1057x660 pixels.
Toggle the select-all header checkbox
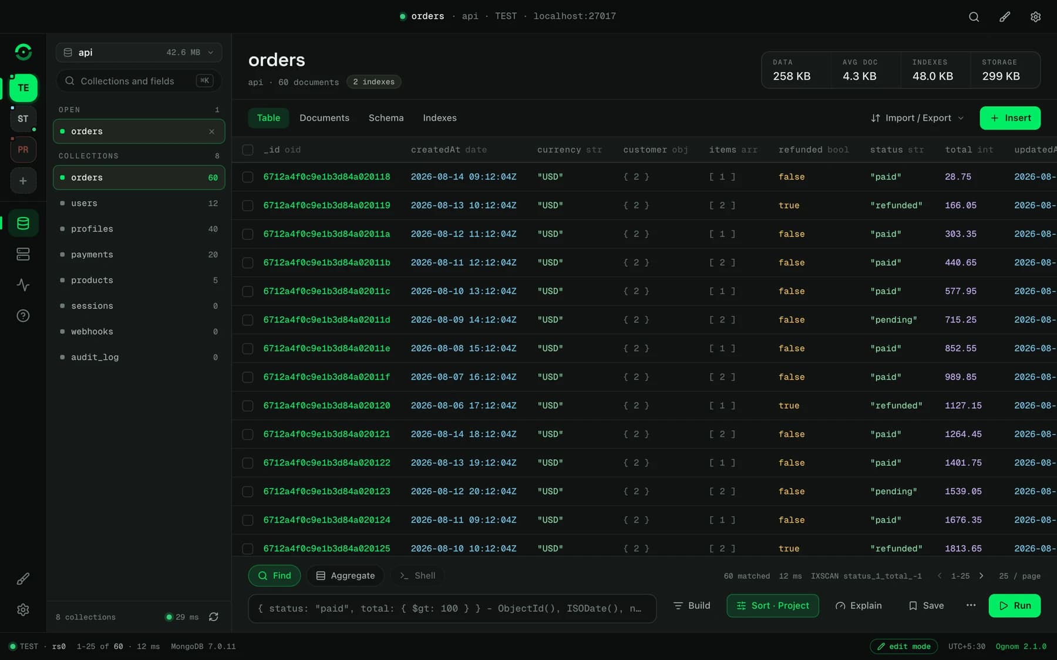click(x=248, y=150)
